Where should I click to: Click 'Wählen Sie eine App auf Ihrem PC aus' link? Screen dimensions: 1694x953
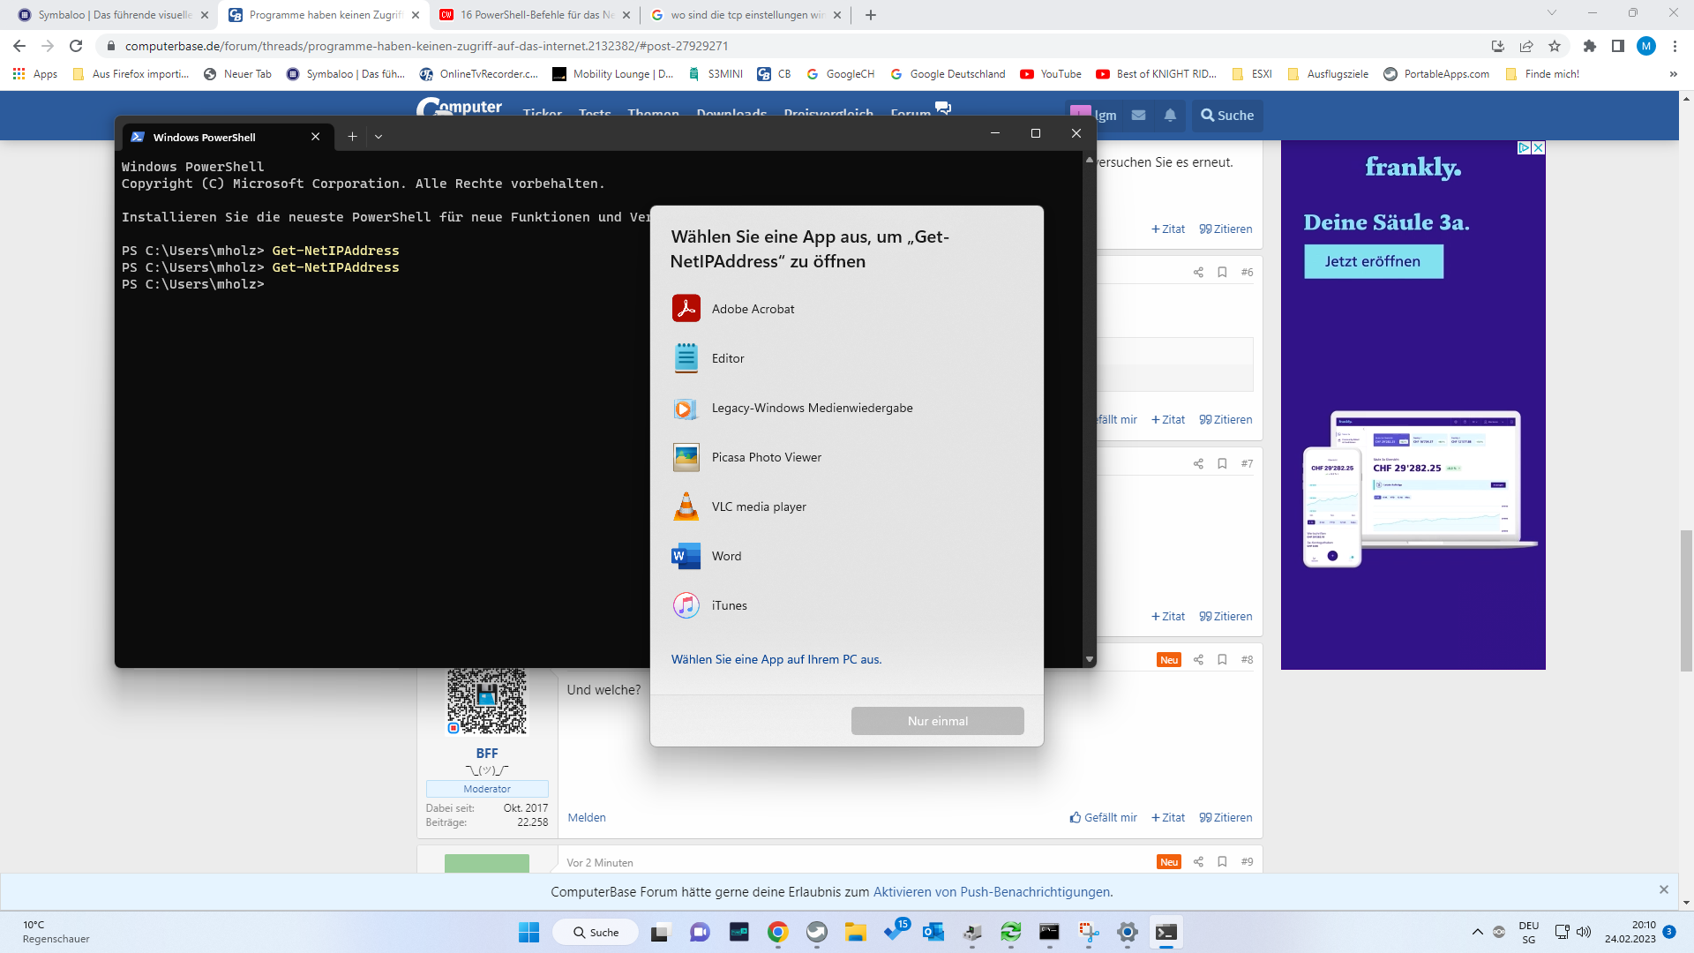(x=776, y=659)
